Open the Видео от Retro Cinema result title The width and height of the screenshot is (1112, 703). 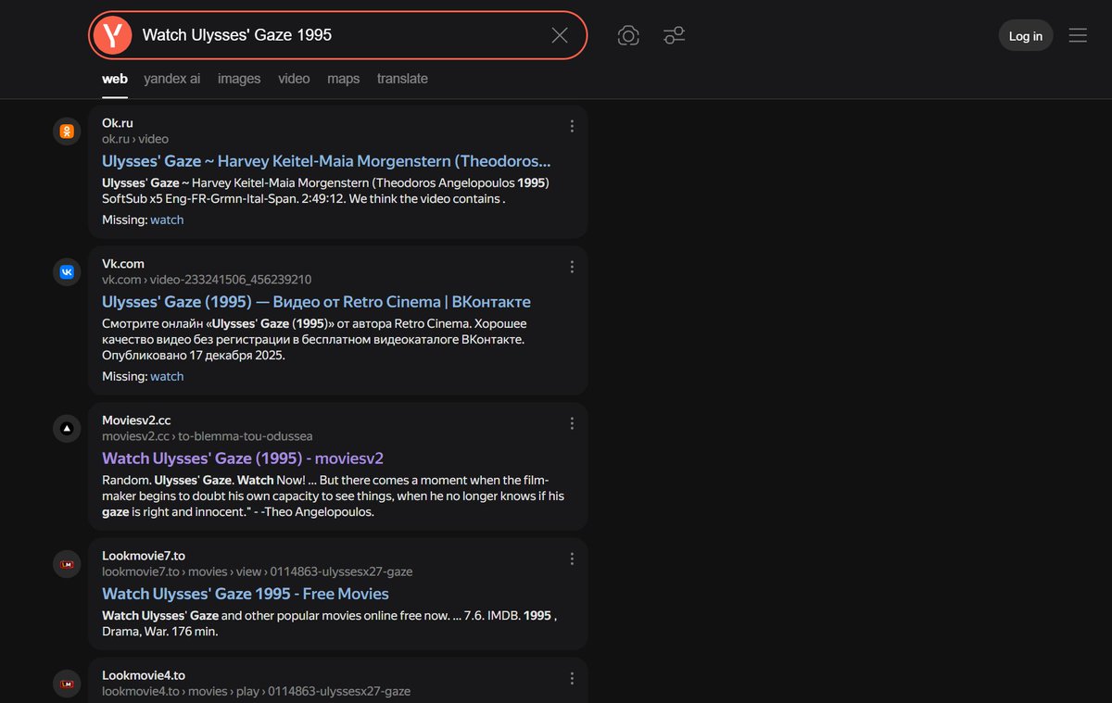coord(316,302)
